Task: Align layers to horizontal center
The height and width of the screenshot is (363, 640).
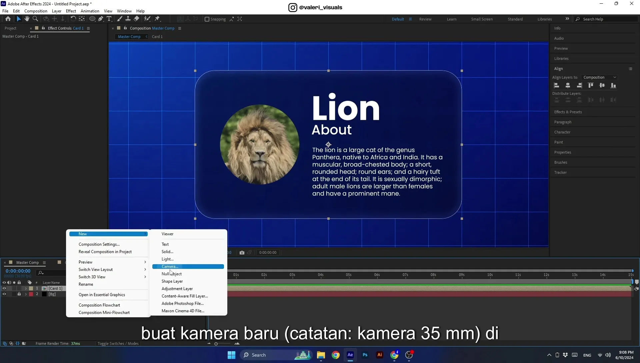Action: pos(568,85)
